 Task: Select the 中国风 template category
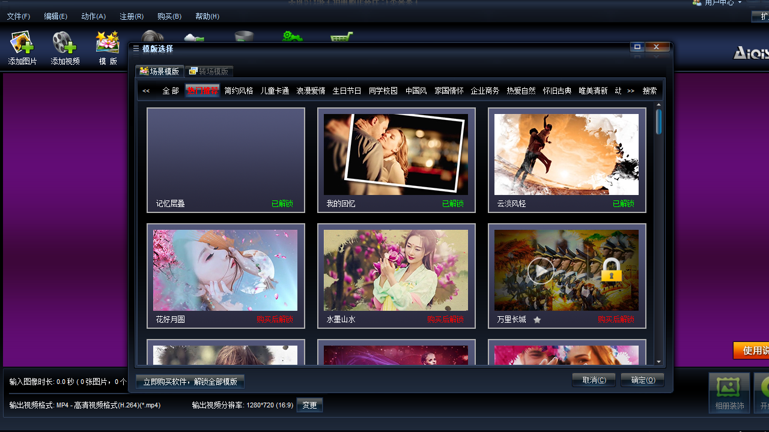(x=416, y=91)
